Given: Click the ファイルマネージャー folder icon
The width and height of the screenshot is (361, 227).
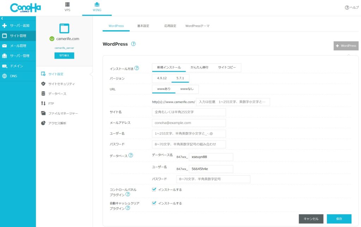Looking at the screenshot, I should pos(43,113).
